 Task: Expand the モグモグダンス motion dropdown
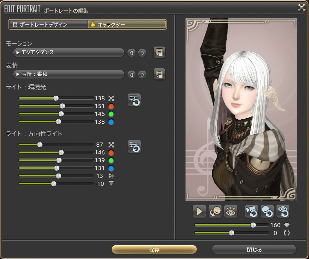pyautogui.click(x=69, y=53)
